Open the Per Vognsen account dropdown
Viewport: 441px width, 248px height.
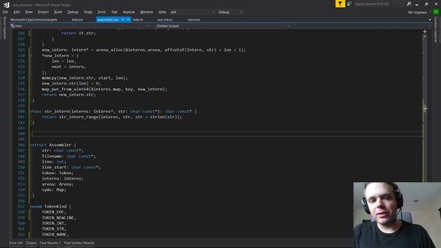click(420, 12)
